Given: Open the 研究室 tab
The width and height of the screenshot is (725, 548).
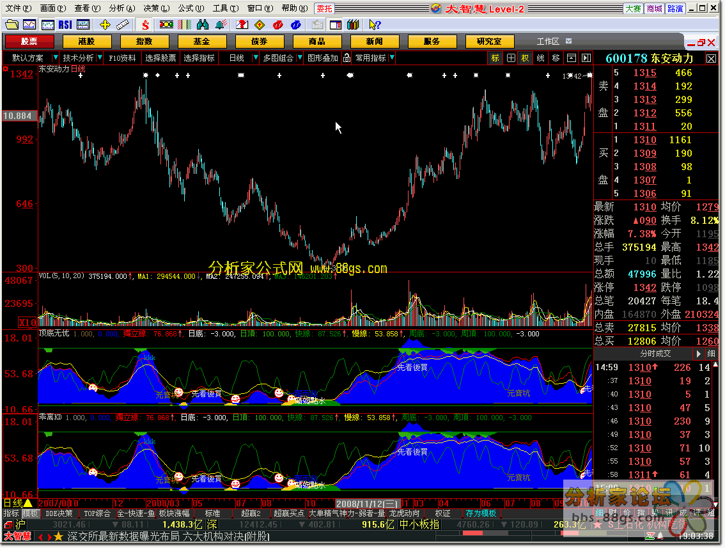Looking at the screenshot, I should [x=489, y=42].
